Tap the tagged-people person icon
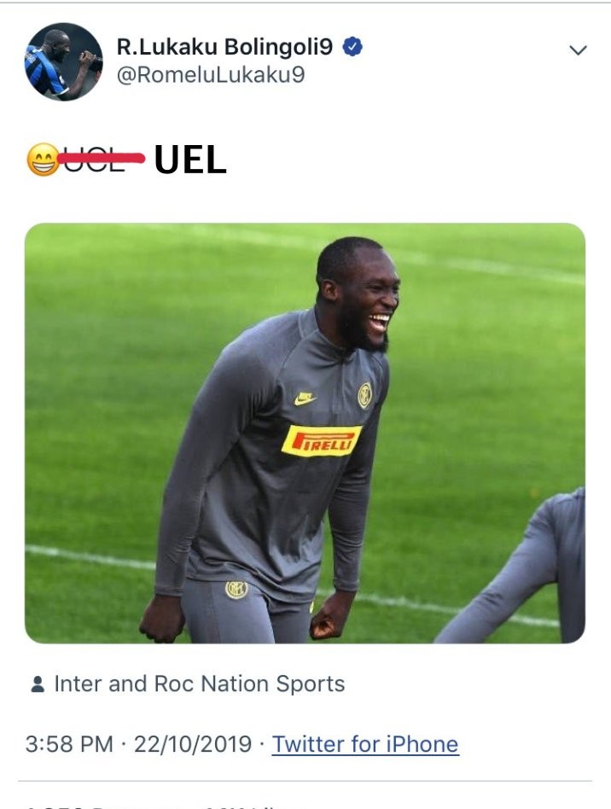This screenshot has width=611, height=809. coord(38,684)
